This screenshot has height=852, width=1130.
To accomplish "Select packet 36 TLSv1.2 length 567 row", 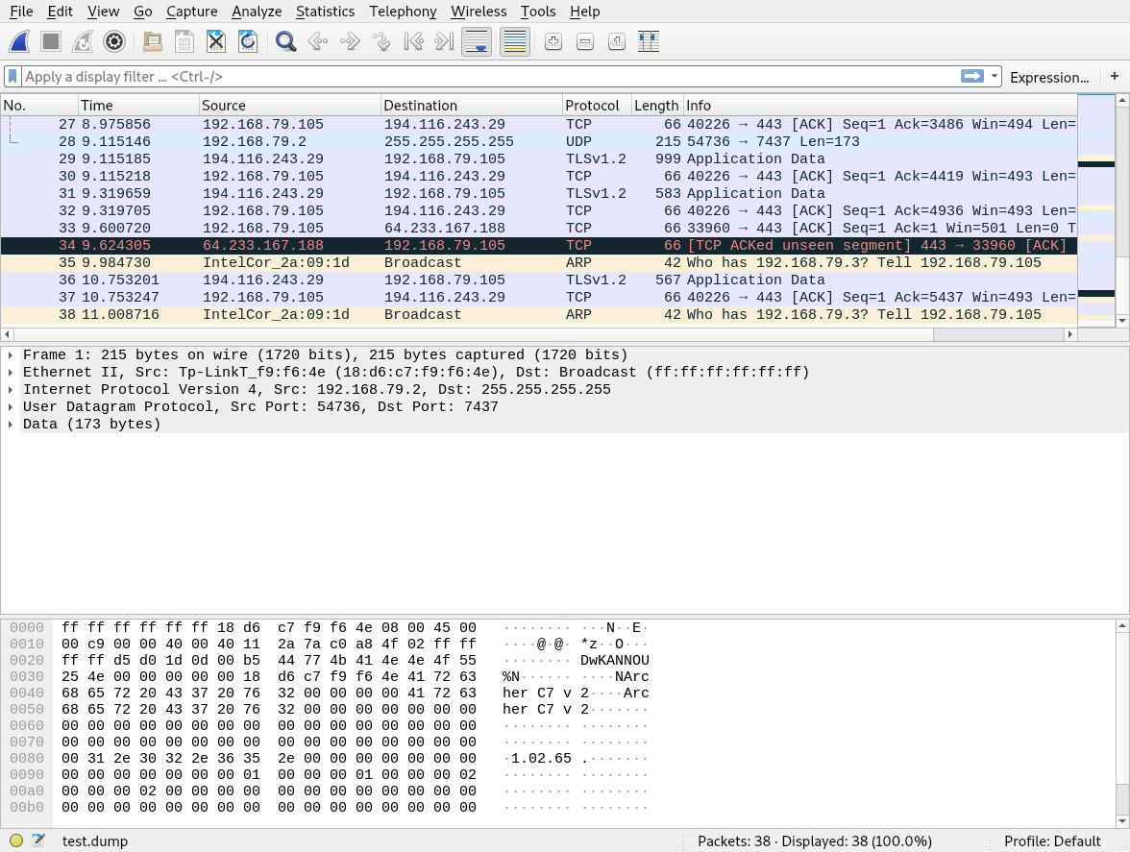I will coord(539,280).
